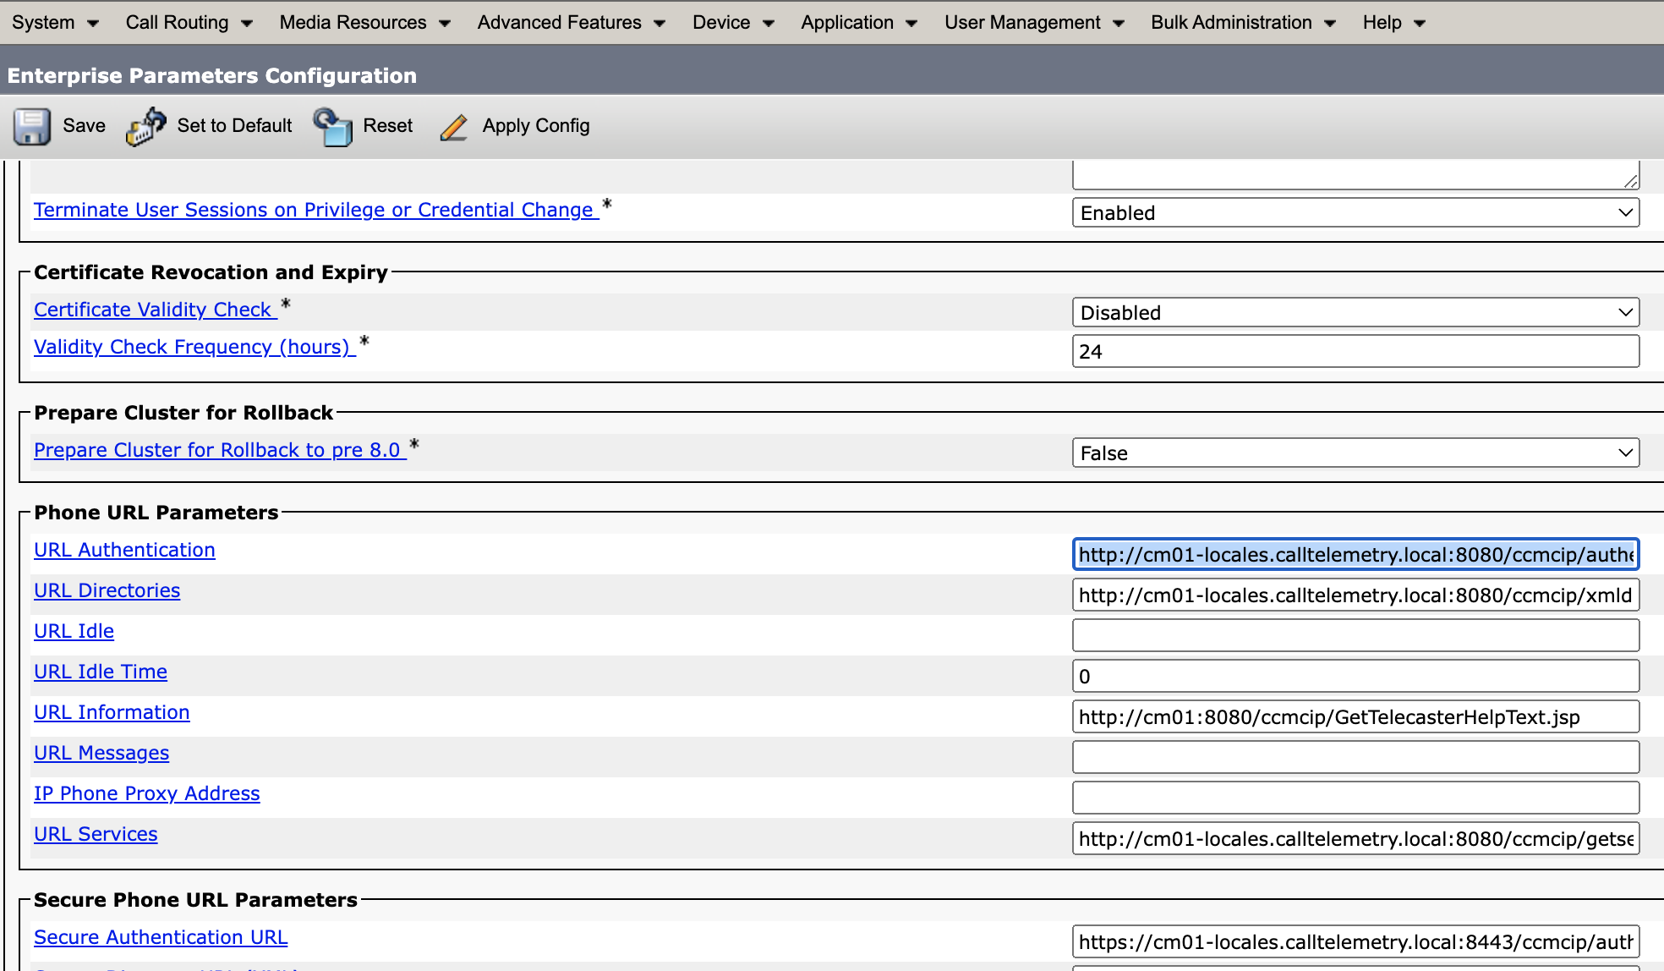Click the Apply Config pencil icon
The image size is (1664, 971).
coord(454,127)
